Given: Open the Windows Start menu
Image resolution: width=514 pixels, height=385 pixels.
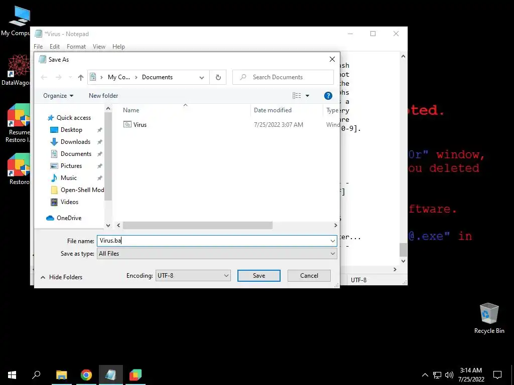Looking at the screenshot, I should pyautogui.click(x=12, y=375).
